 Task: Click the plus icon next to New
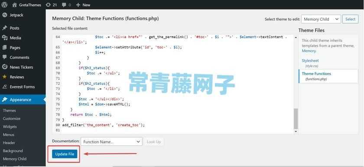(78, 5)
